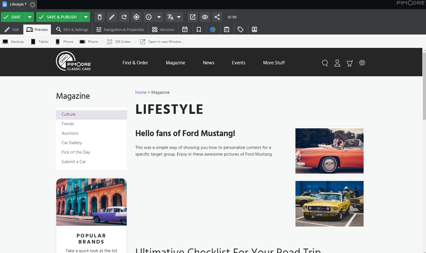This screenshot has width=426, height=253.
Task: Click the 'LIFESTYLE' page title
Action: coord(169,109)
